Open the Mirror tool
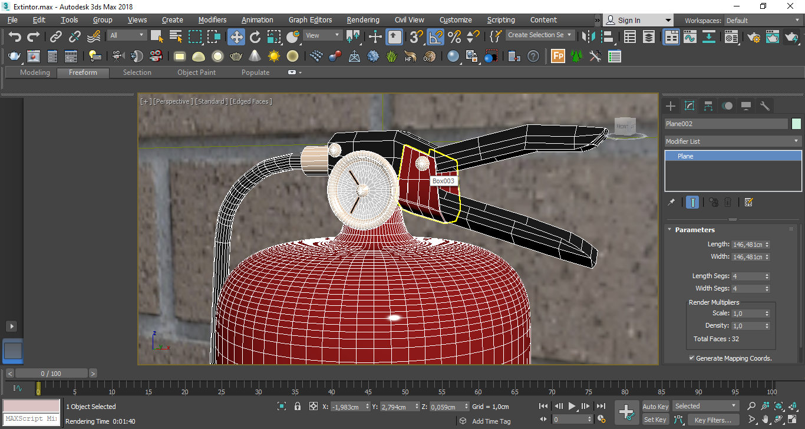The height and width of the screenshot is (429, 805). point(588,37)
